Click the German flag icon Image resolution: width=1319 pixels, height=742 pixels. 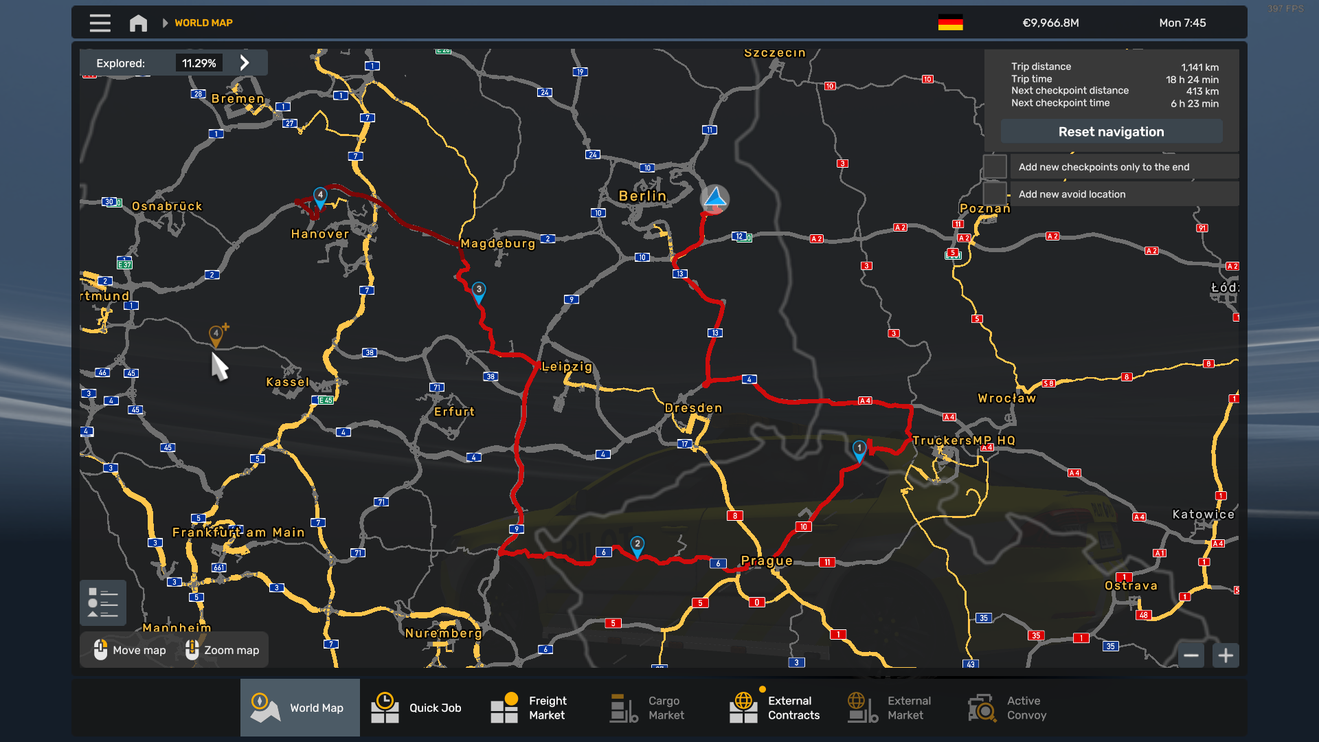pyautogui.click(x=950, y=23)
